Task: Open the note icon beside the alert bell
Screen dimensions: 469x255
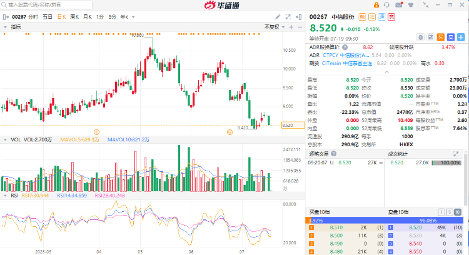Action: 430,37
